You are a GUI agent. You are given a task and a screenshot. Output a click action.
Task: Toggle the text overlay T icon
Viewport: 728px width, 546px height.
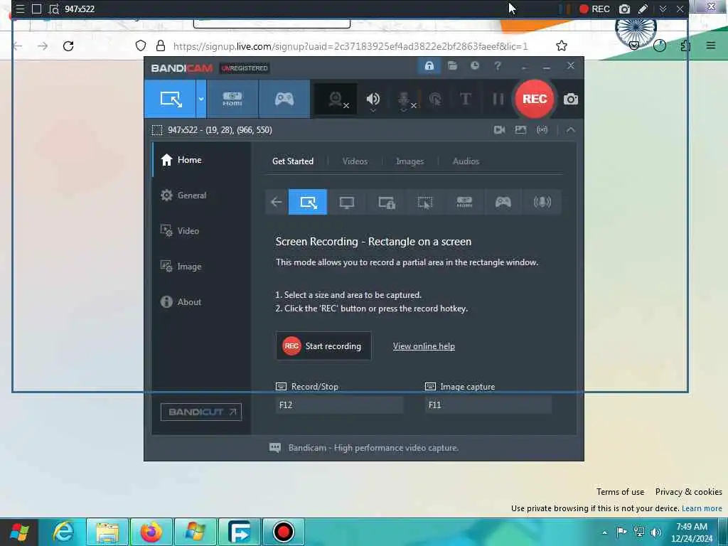tap(465, 99)
